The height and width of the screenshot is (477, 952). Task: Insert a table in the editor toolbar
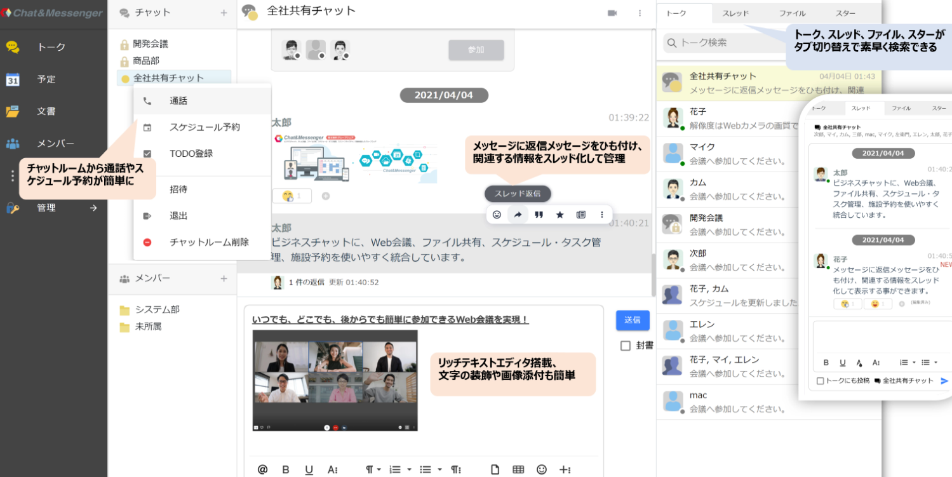[x=518, y=469]
